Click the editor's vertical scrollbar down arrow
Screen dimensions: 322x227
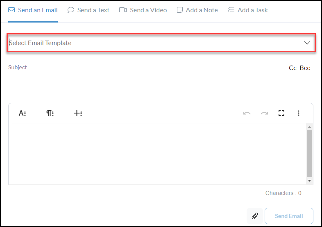click(309, 180)
